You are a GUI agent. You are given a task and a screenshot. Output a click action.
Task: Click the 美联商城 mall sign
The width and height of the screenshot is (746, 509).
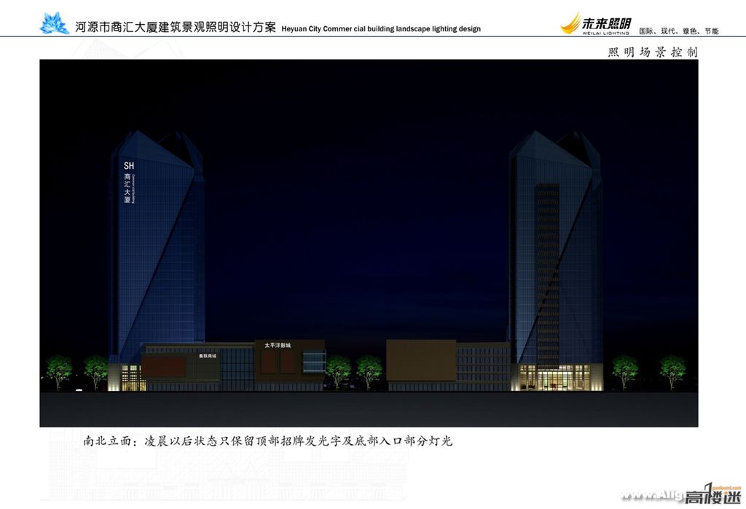point(208,356)
